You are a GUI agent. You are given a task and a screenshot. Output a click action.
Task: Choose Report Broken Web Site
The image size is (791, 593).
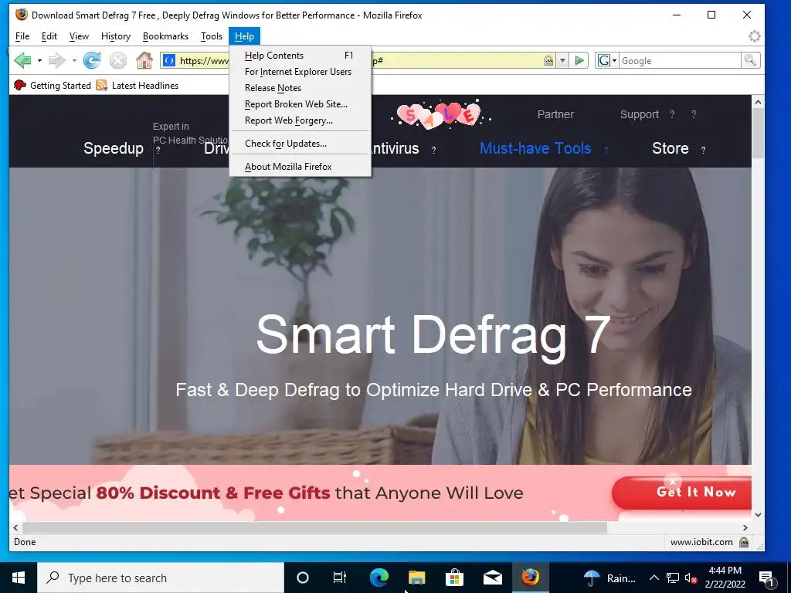(300, 104)
